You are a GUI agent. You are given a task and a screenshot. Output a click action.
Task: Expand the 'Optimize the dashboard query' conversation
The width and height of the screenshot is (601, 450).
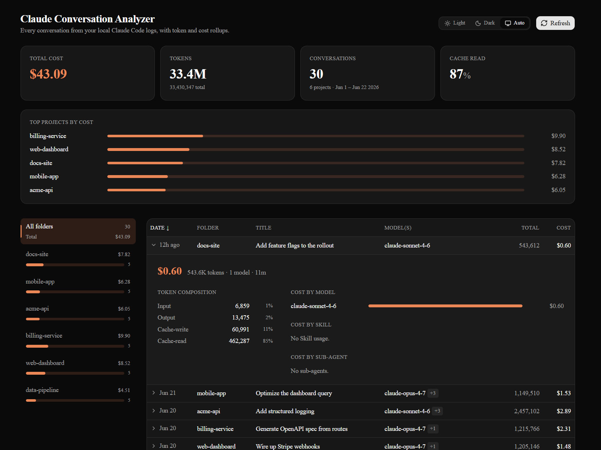point(154,393)
